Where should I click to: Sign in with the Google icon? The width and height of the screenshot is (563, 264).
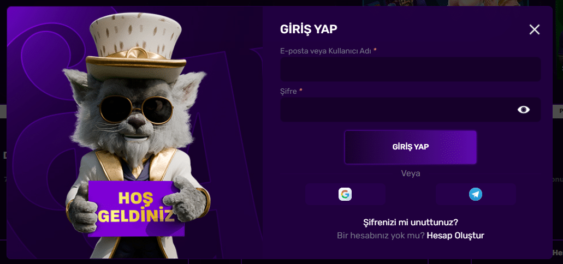(x=345, y=194)
